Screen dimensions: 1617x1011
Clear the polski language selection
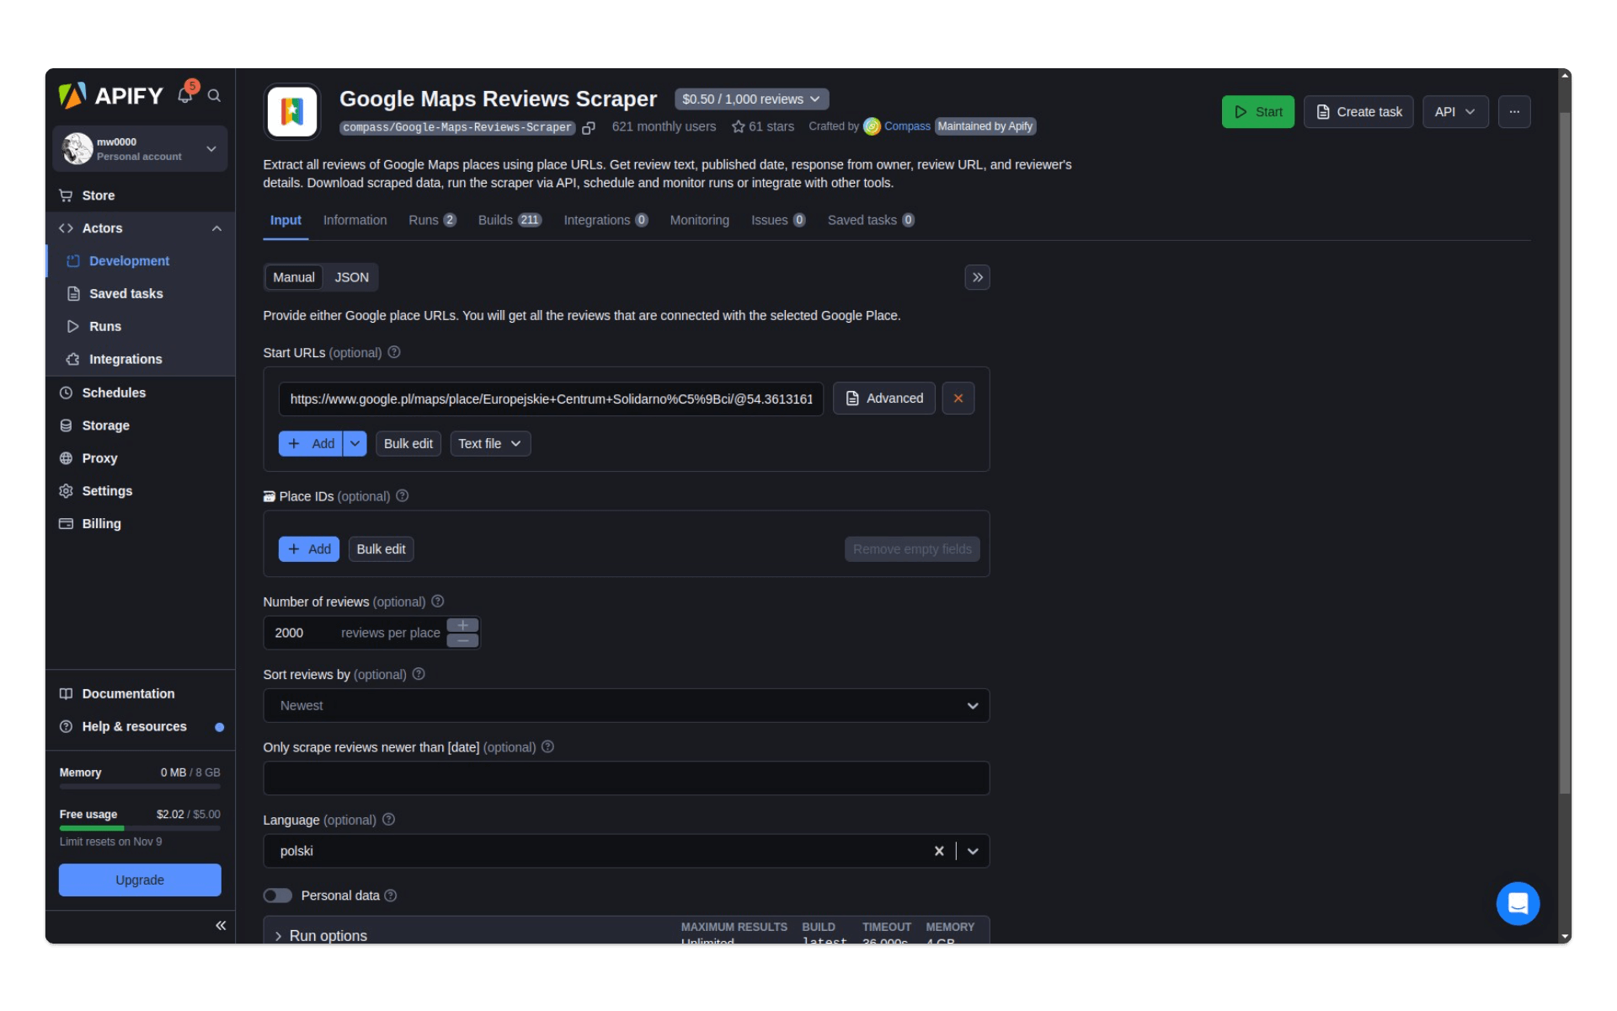(939, 851)
